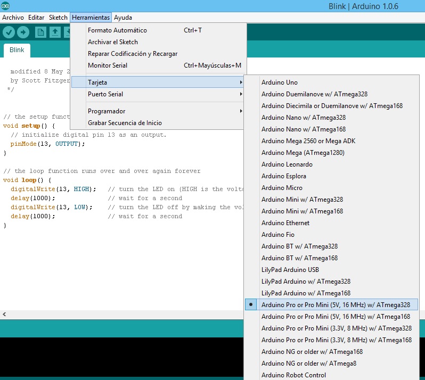Select Pro Mini (5V, 16 MHz) w/ ATmega168
This screenshot has width=425, height=380.
[331, 316]
